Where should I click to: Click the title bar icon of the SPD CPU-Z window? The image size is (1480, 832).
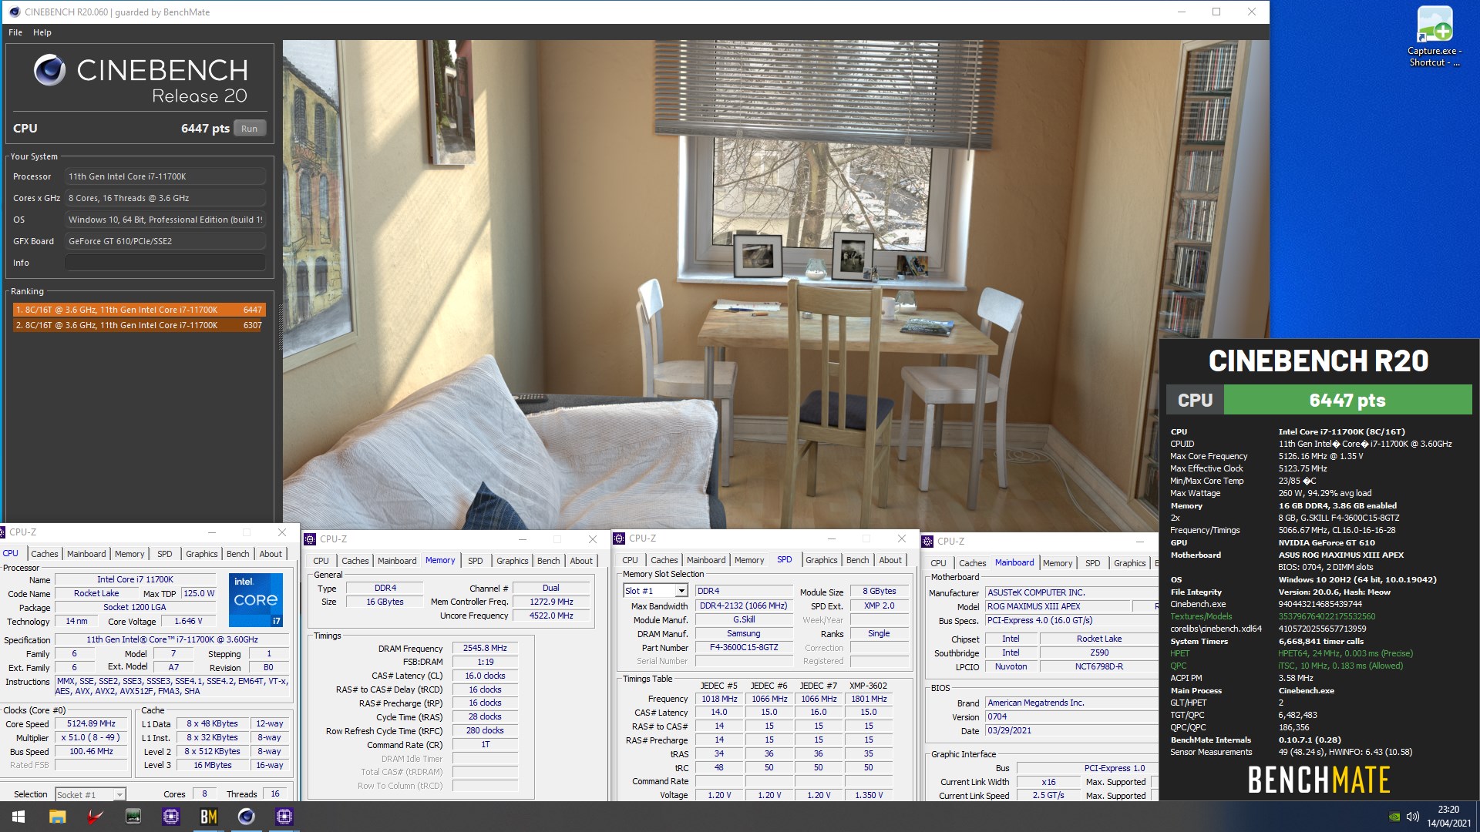(619, 538)
